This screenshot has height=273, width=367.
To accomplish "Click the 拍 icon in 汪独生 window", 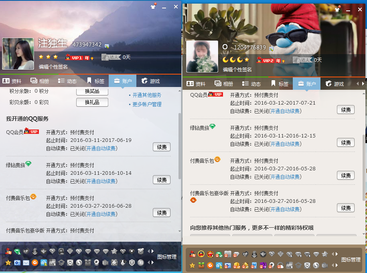I will point(141,263).
